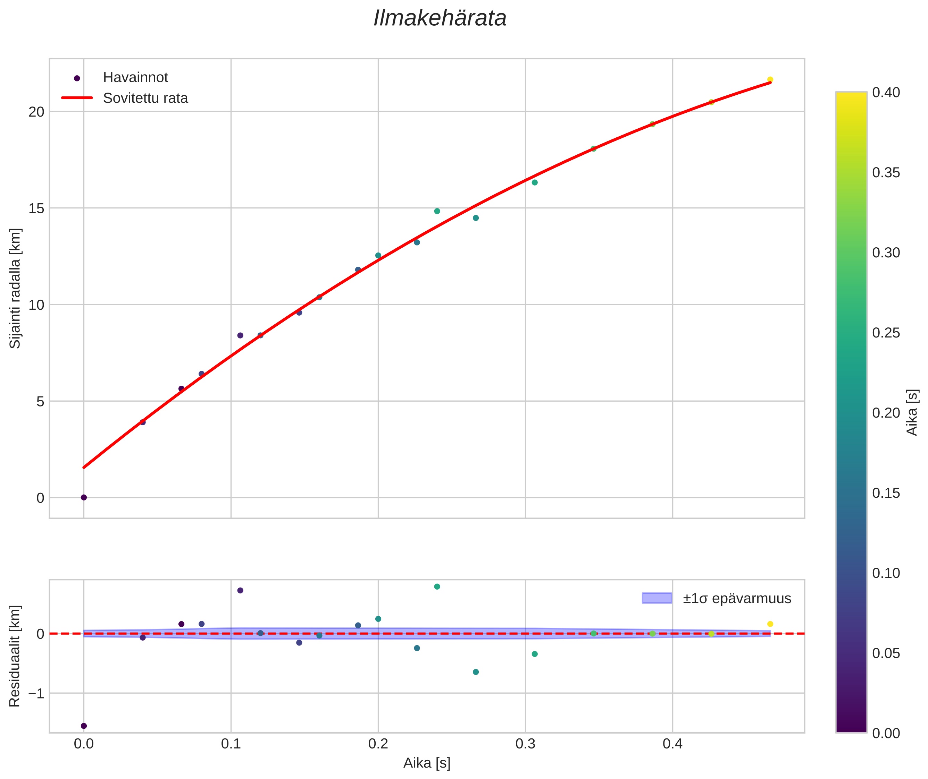This screenshot has width=928, height=779.
Task: Click the highest green residual point near 0.24 s
Action: (437, 587)
